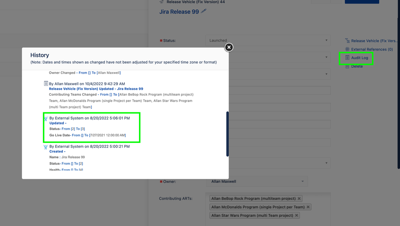Click Name : Jira Release 99 line
Image resolution: width=400 pixels, height=226 pixels.
pyautogui.click(x=67, y=157)
